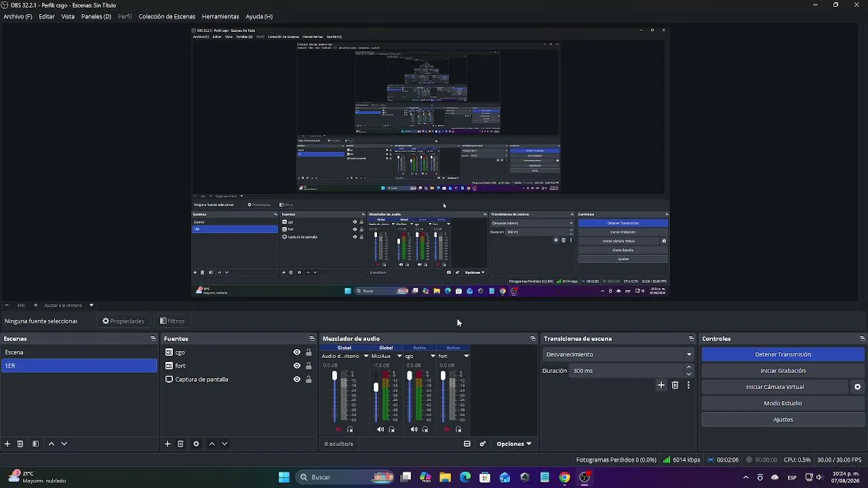Screen dimensions: 868x488
Task: Open the fort mixer channel dropdown
Action: 466,356
